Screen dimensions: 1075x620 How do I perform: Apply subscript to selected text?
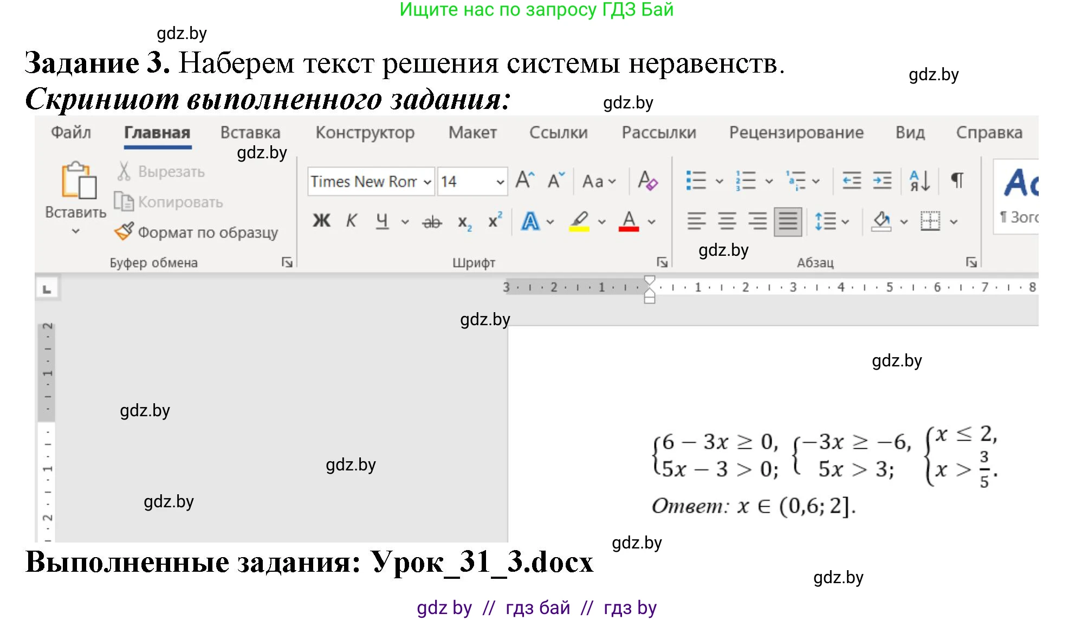[464, 221]
